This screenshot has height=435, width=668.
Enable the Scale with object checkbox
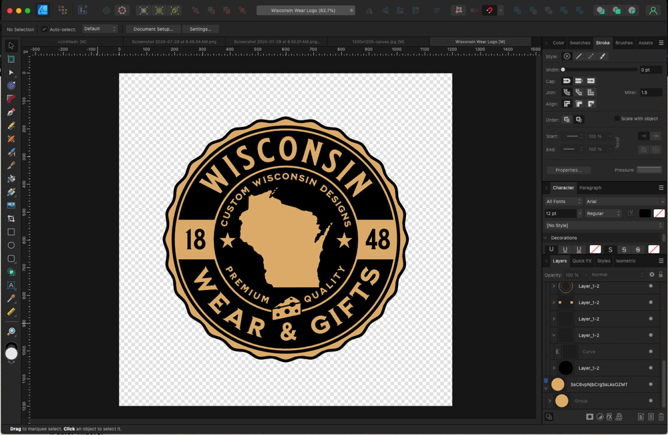pos(617,118)
